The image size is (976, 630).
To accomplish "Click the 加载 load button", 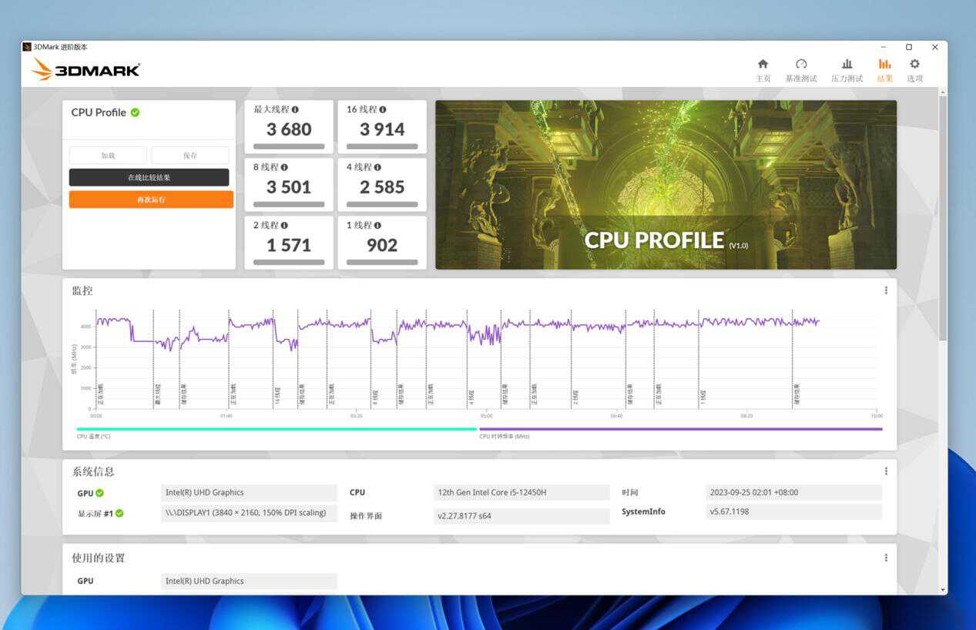I will pos(108,156).
